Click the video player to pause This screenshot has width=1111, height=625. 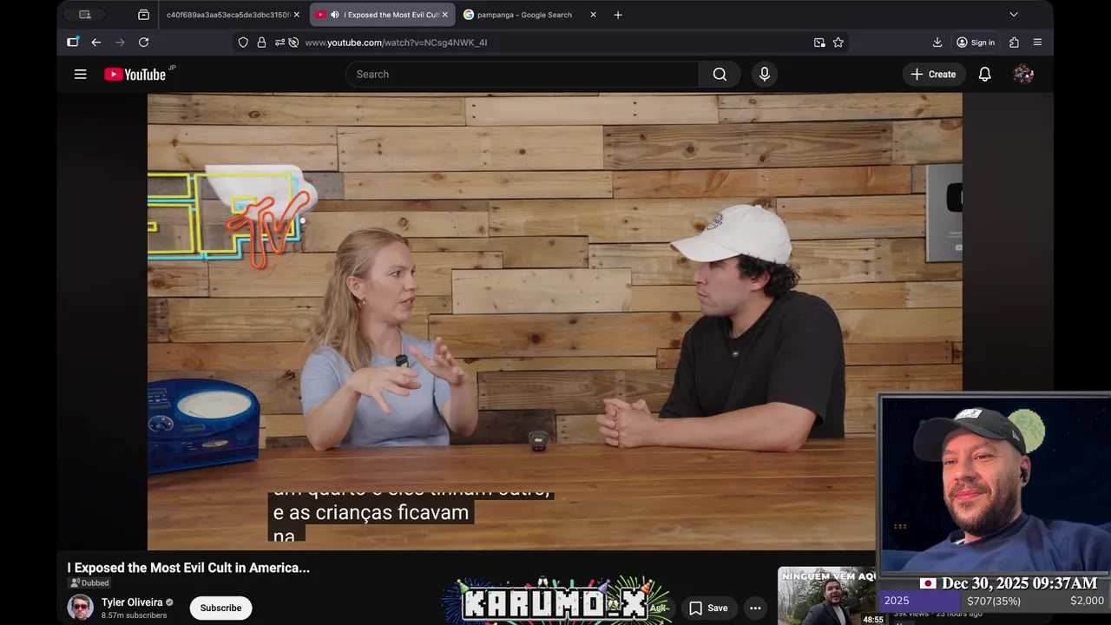[x=555, y=321]
